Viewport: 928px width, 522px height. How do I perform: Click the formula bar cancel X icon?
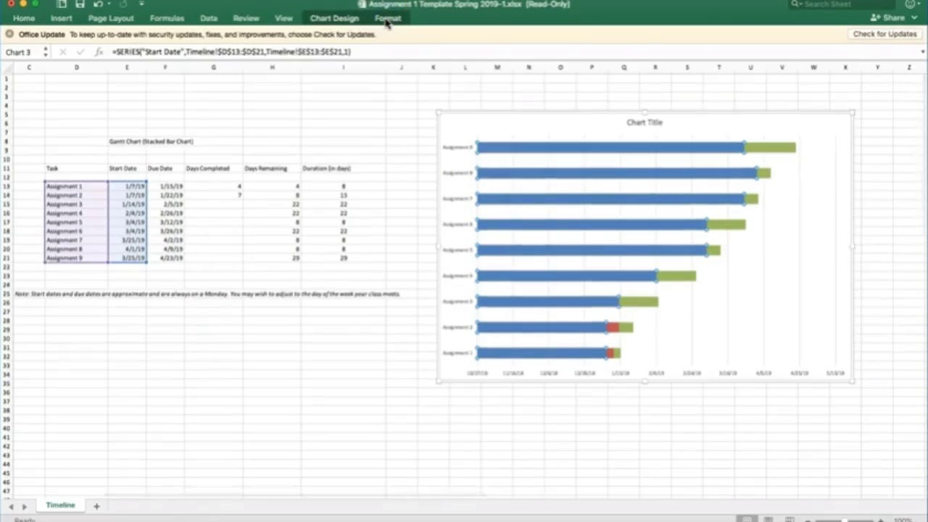pyautogui.click(x=63, y=52)
